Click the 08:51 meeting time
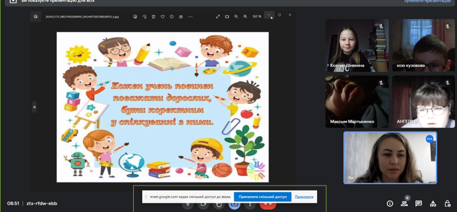457x212 pixels. click(x=13, y=203)
